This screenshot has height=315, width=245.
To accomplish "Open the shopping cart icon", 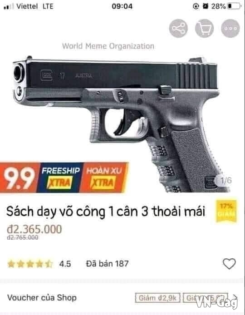I will coord(204,28).
